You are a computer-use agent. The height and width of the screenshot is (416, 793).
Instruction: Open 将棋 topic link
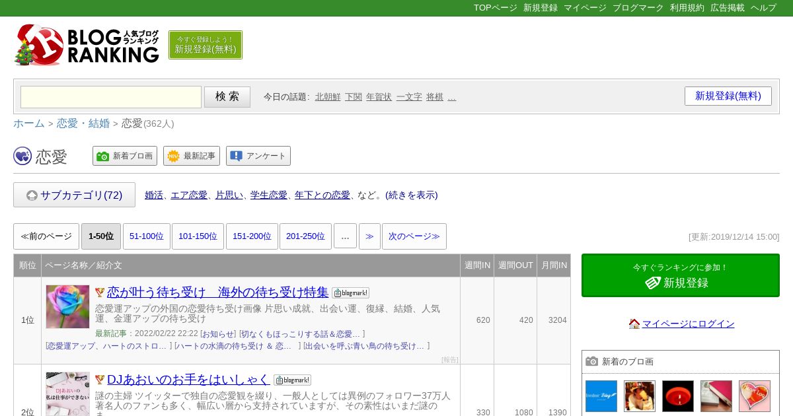[x=435, y=96]
